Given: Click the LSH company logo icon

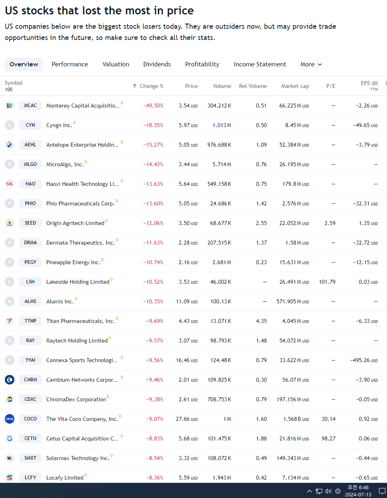Looking at the screenshot, I should coord(10,282).
